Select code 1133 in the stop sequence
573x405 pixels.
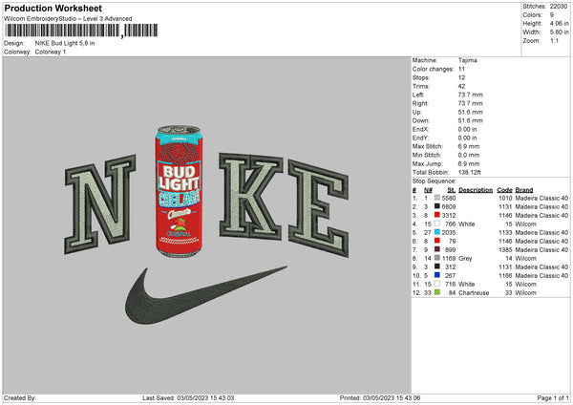coord(505,232)
